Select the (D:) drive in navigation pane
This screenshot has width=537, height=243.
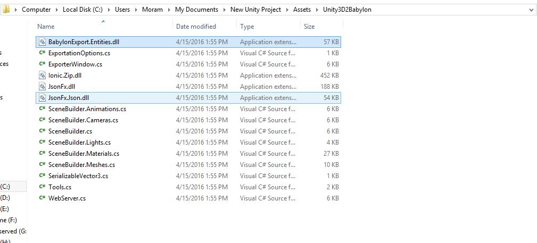point(5,198)
